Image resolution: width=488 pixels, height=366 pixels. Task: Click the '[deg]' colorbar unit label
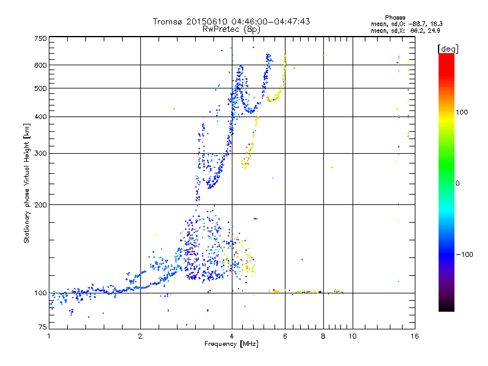click(448, 49)
